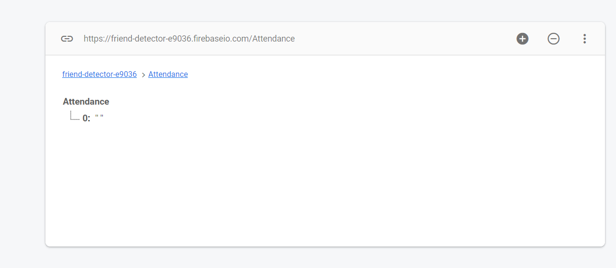Click the chevron separator in the breadcrumb

143,75
